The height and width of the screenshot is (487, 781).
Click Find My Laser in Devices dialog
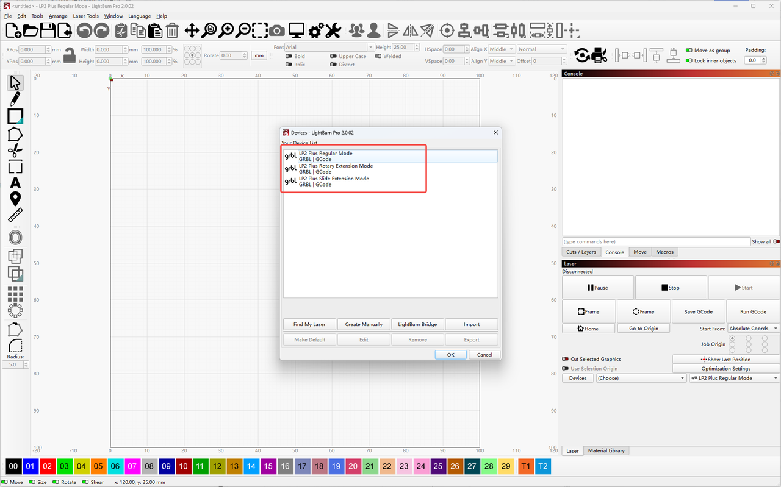[309, 324]
